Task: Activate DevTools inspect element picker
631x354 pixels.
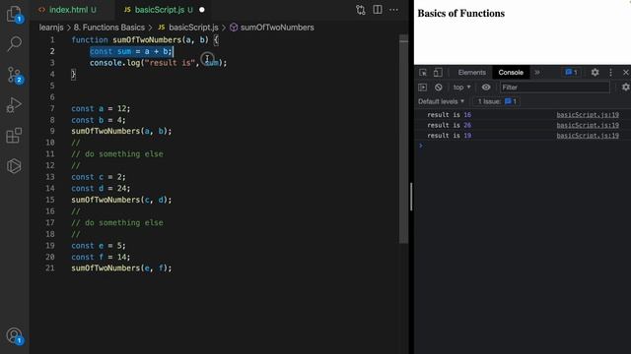Action: 423,73
